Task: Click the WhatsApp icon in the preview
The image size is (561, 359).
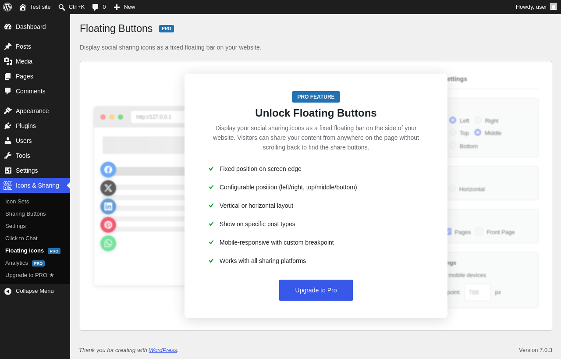Action: pos(108,243)
